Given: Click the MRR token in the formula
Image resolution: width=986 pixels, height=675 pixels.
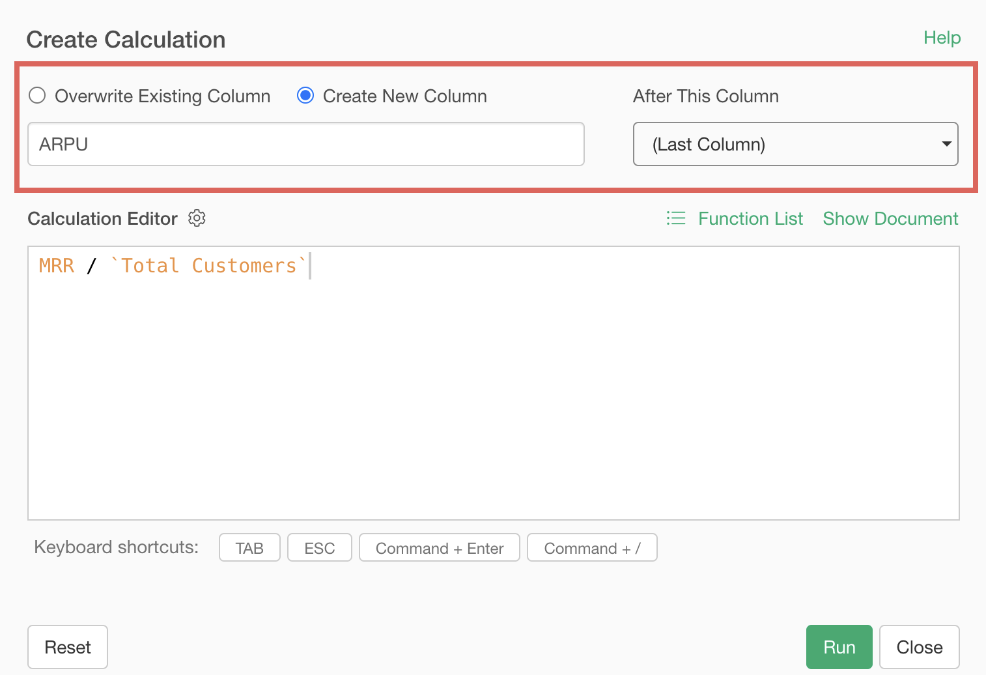Looking at the screenshot, I should tap(57, 266).
